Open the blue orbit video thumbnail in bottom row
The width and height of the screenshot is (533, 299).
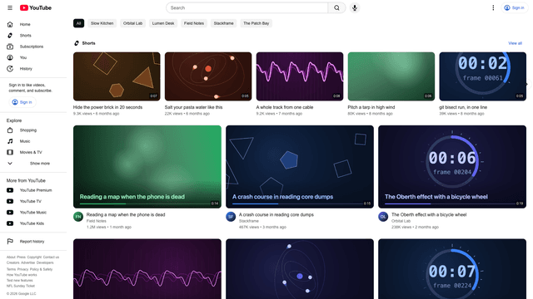300,269
